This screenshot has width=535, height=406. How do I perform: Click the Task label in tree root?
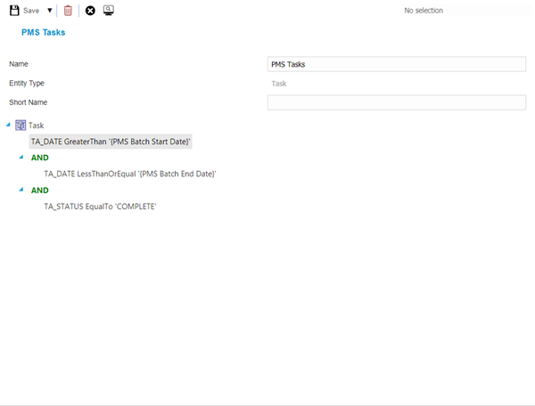pos(37,126)
